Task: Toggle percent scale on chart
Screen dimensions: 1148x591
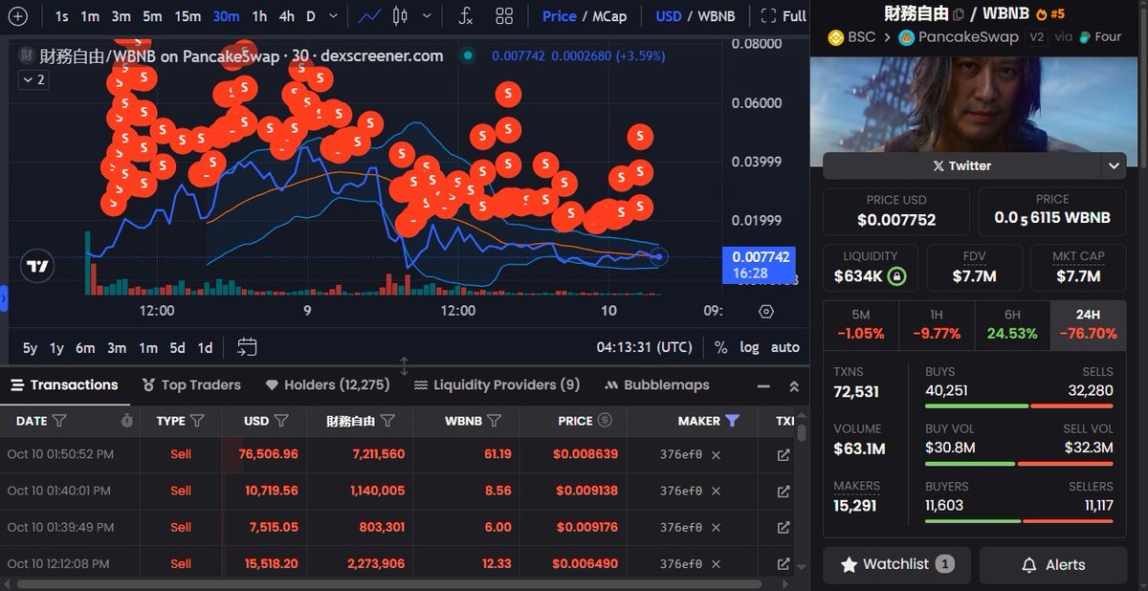Action: click(x=720, y=347)
